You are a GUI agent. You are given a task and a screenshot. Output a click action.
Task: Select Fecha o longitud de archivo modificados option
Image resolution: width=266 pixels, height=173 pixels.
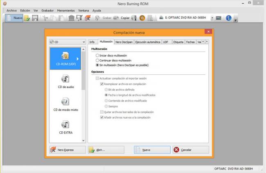pyautogui.click(x=106, y=95)
